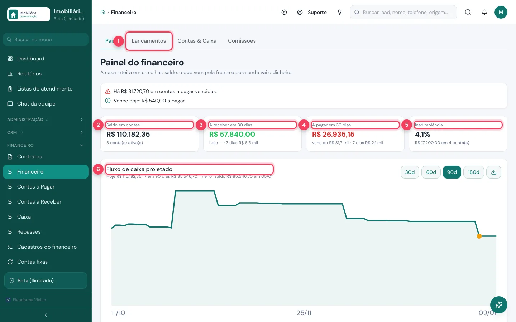
Task: Open the notifications bell
Action: coord(484,12)
